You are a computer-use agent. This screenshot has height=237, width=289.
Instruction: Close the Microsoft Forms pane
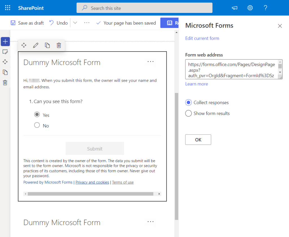click(280, 26)
